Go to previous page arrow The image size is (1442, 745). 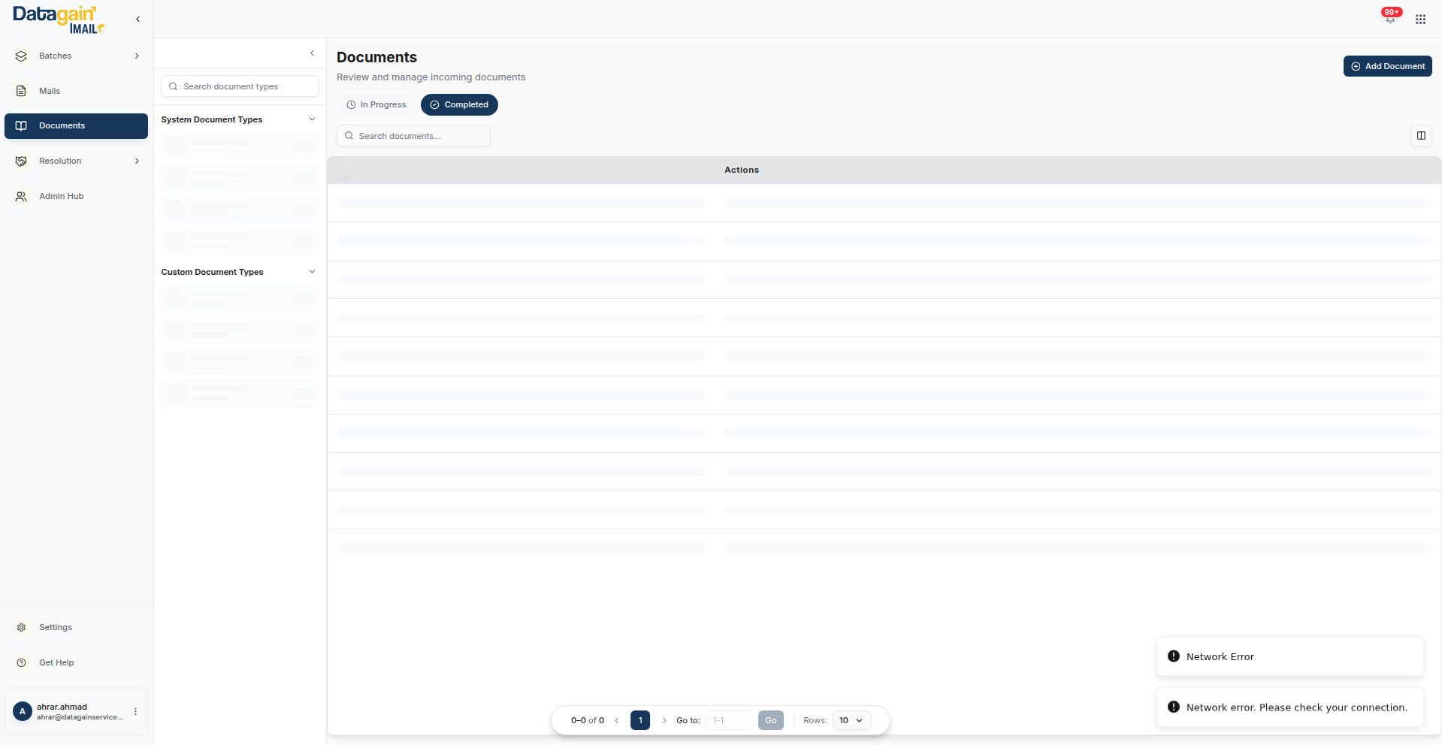pos(617,720)
